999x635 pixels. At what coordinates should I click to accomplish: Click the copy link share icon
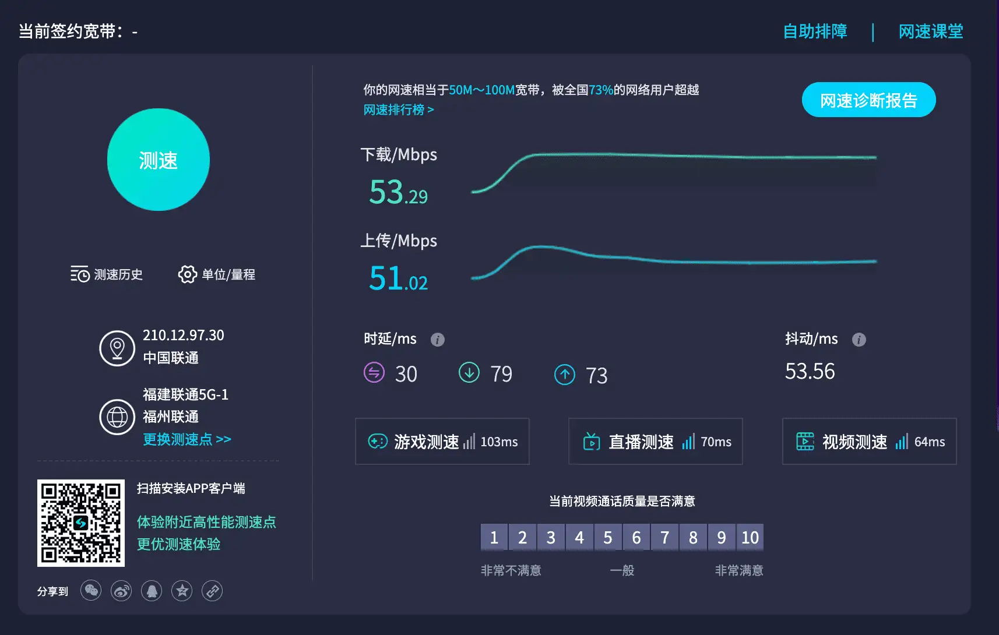212,591
